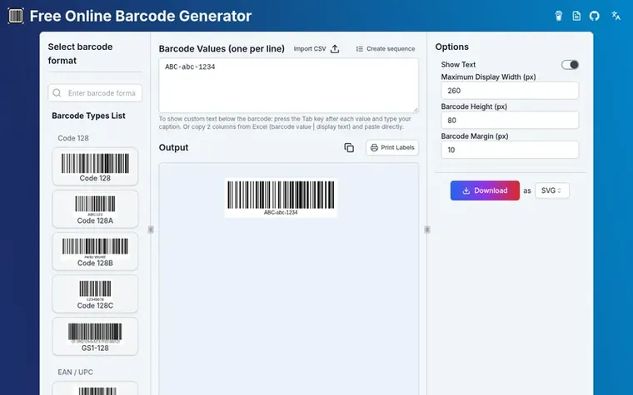Open the GitHub icon link
633x395 pixels.
click(594, 16)
